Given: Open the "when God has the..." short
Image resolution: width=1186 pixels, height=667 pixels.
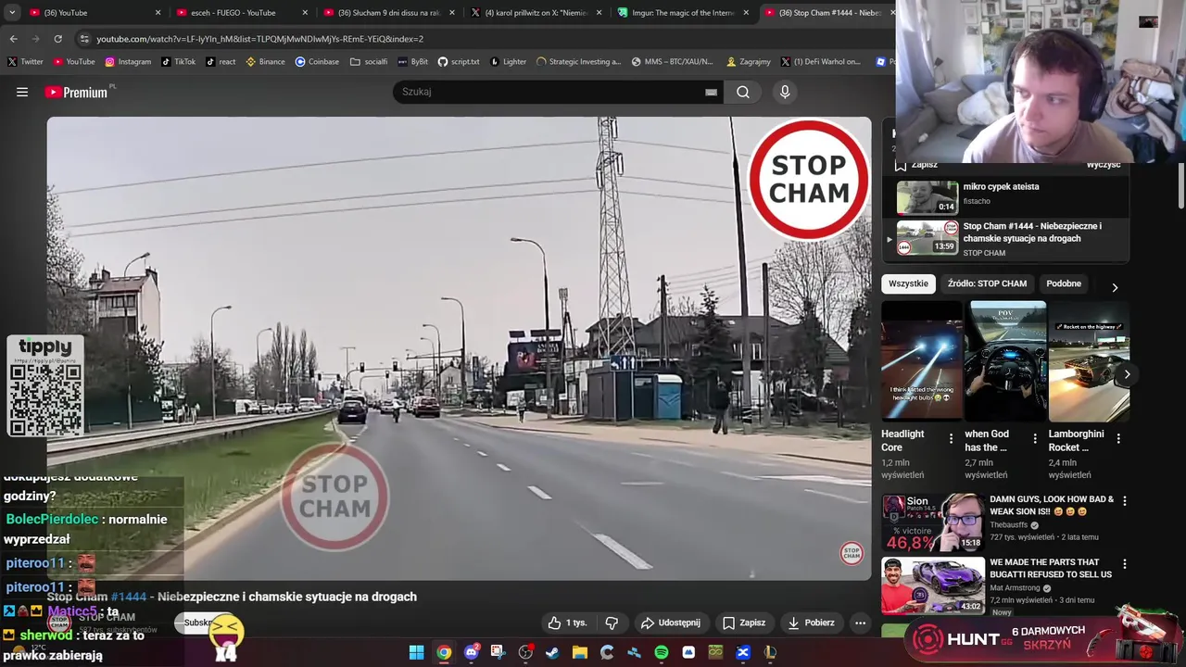Looking at the screenshot, I should [1006, 361].
